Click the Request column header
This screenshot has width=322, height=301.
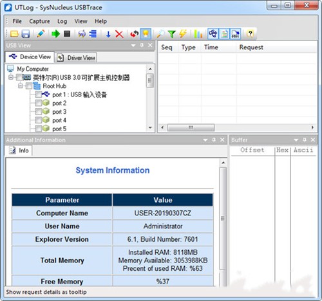251,47
